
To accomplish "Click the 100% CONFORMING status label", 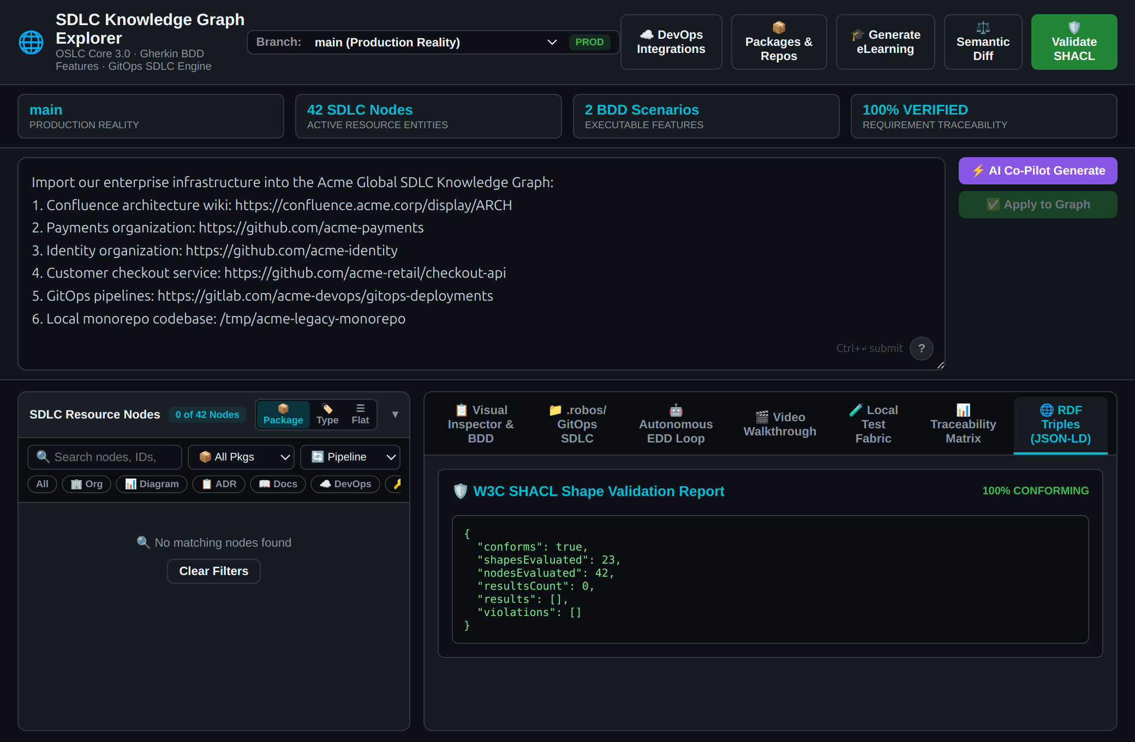I will [x=1035, y=491].
